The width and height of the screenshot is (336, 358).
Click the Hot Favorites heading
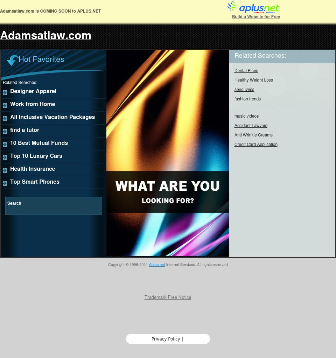41,59
